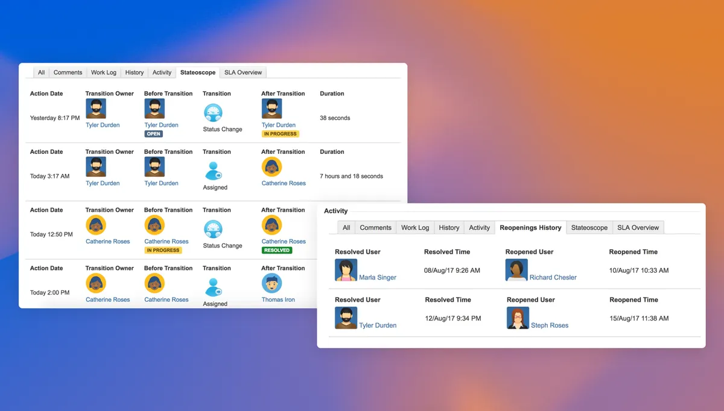
Task: Open Catherine Roses link in Today 3:17 AM row
Action: pyautogui.click(x=284, y=183)
